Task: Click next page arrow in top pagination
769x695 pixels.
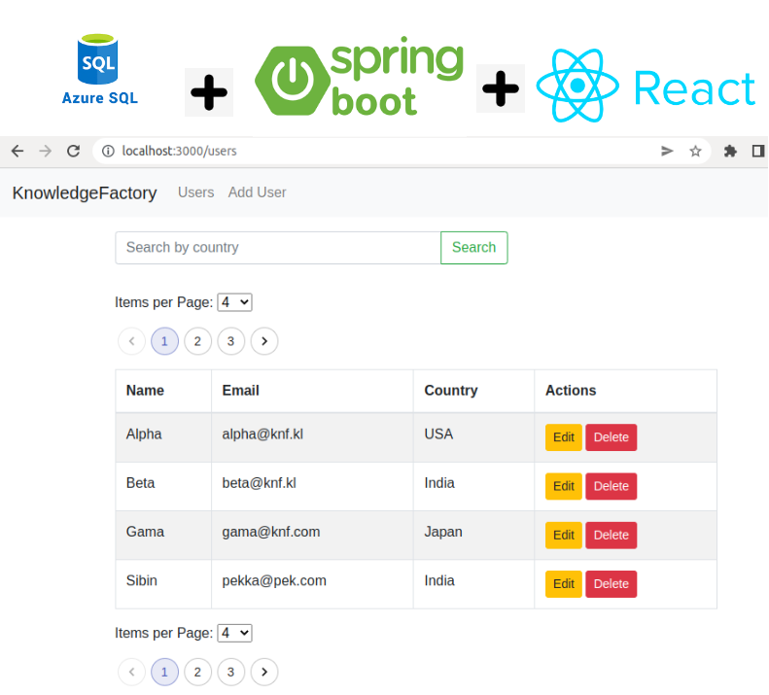Action: click(x=264, y=341)
